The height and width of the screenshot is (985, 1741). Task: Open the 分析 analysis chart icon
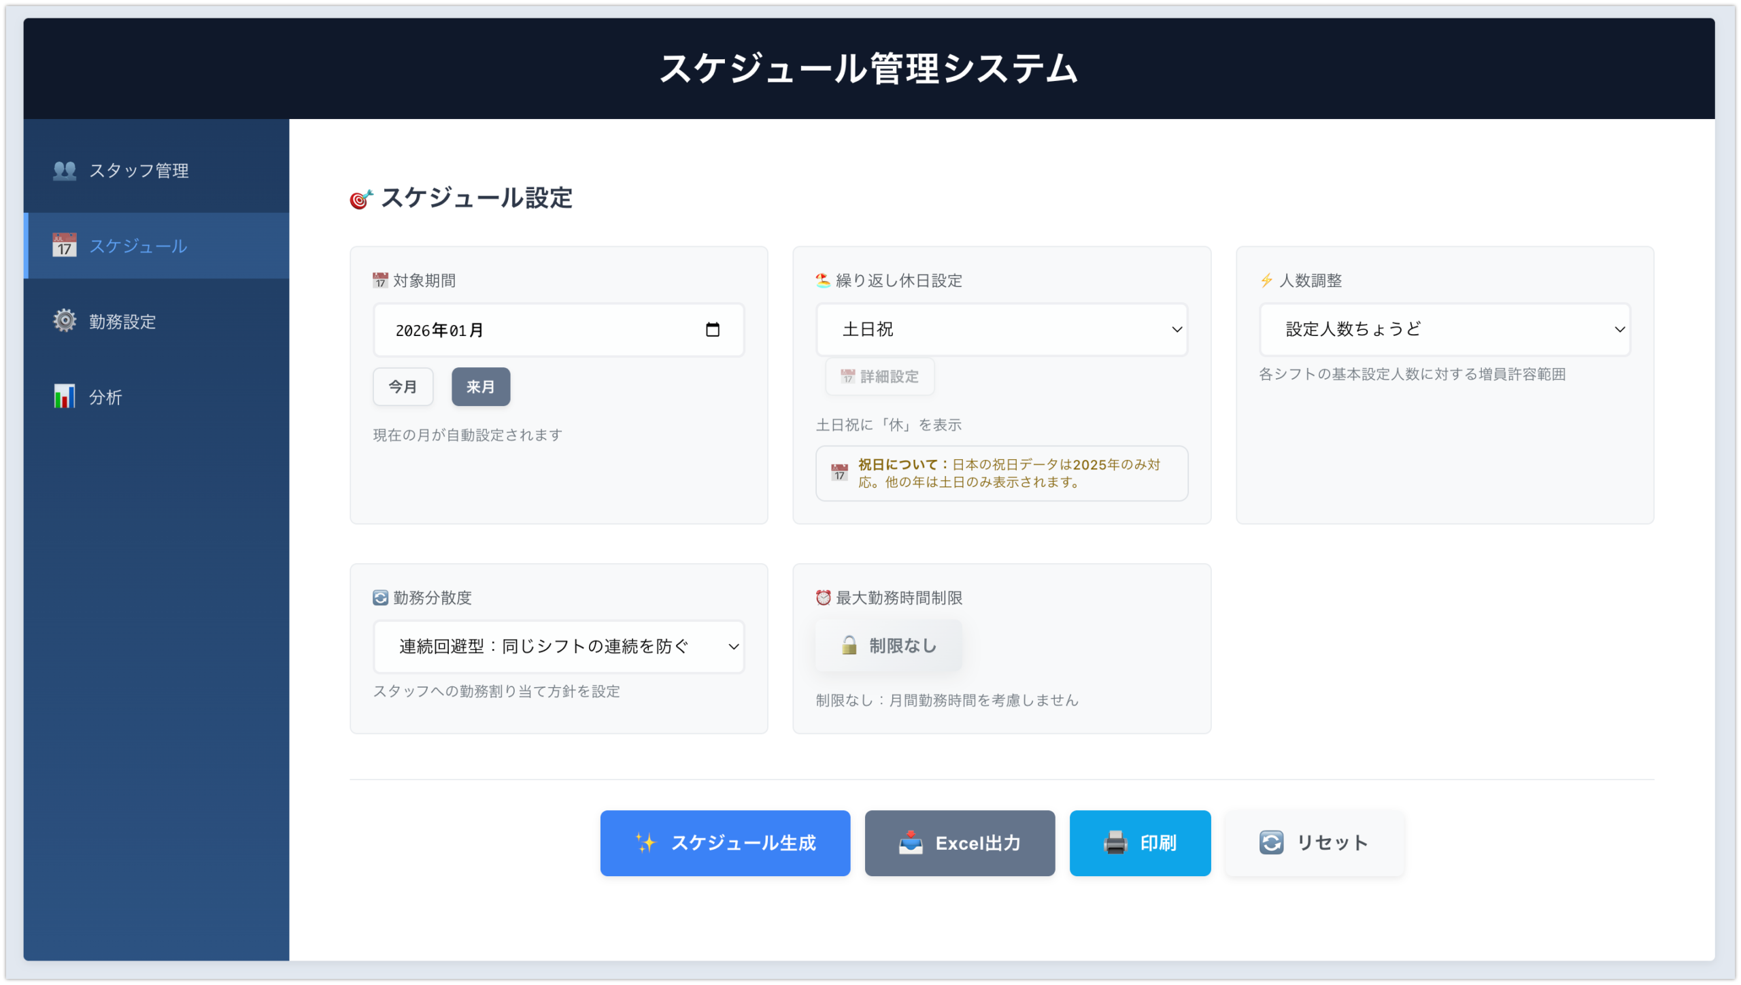click(x=63, y=397)
